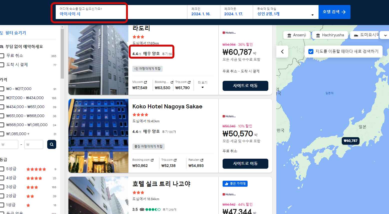Image resolution: width=389 pixels, height=214 pixels.
Task: Enable the 무료 취소 filter checkbox
Action: (2, 56)
